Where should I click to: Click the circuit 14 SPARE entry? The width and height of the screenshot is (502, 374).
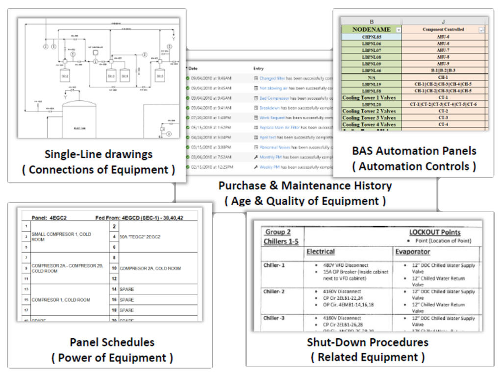[x=127, y=289]
